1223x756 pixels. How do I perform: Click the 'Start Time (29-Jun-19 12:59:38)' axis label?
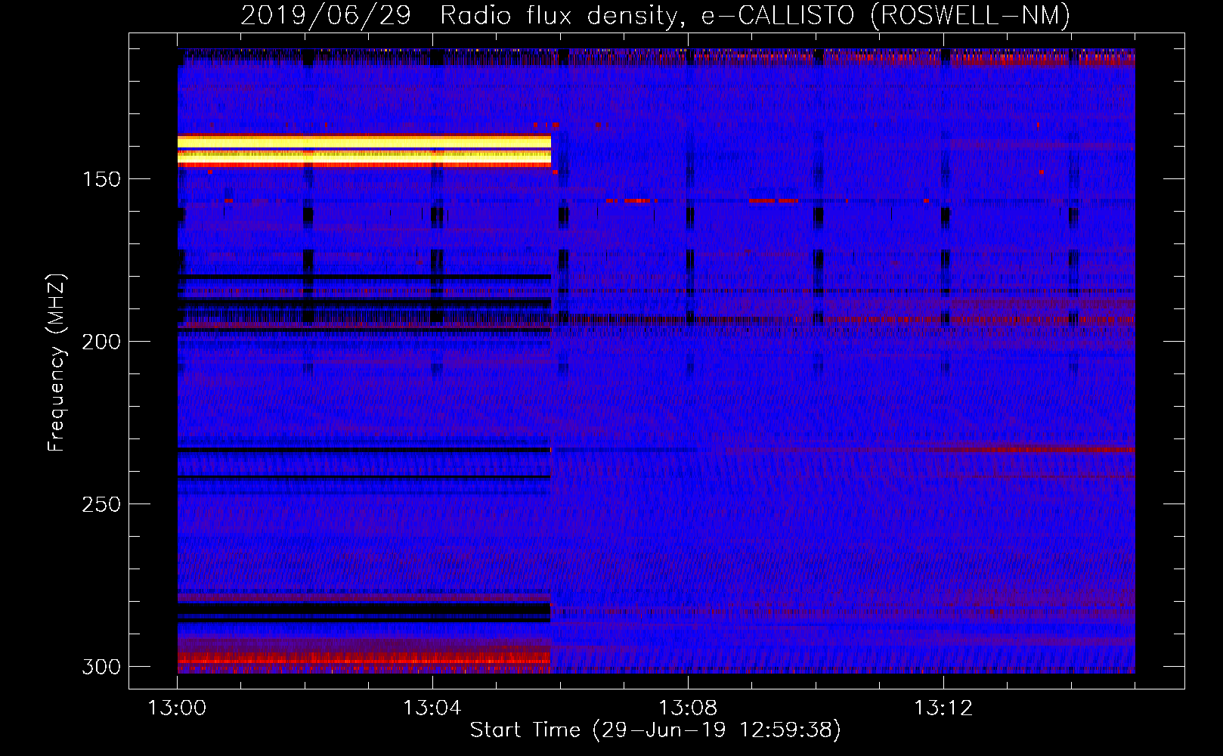[x=655, y=730]
